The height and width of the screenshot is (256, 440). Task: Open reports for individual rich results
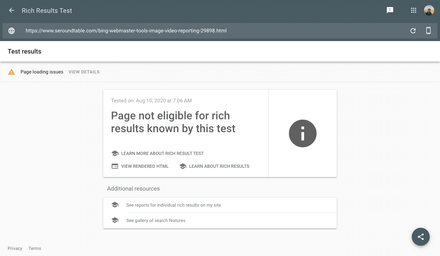(173, 205)
